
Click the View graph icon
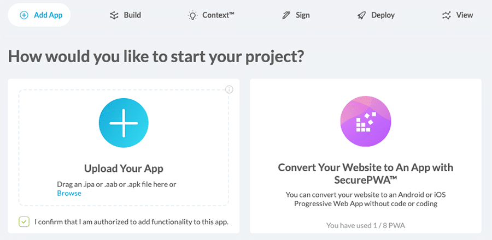tap(447, 15)
